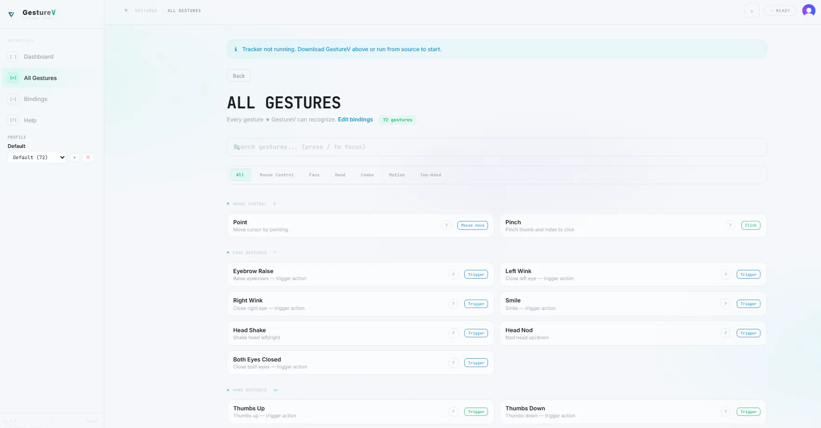Filter gestures by Combo tab
Viewport: 821px width, 428px height.
click(x=367, y=175)
